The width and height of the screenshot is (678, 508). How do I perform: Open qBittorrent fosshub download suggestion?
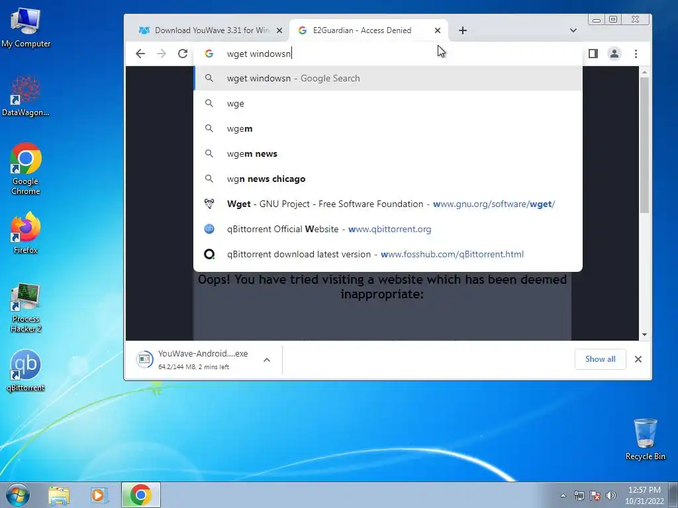tap(388, 254)
